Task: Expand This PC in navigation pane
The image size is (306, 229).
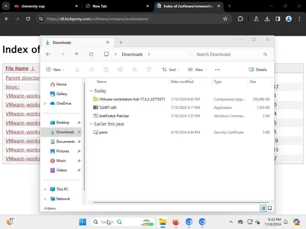Action: point(45,189)
